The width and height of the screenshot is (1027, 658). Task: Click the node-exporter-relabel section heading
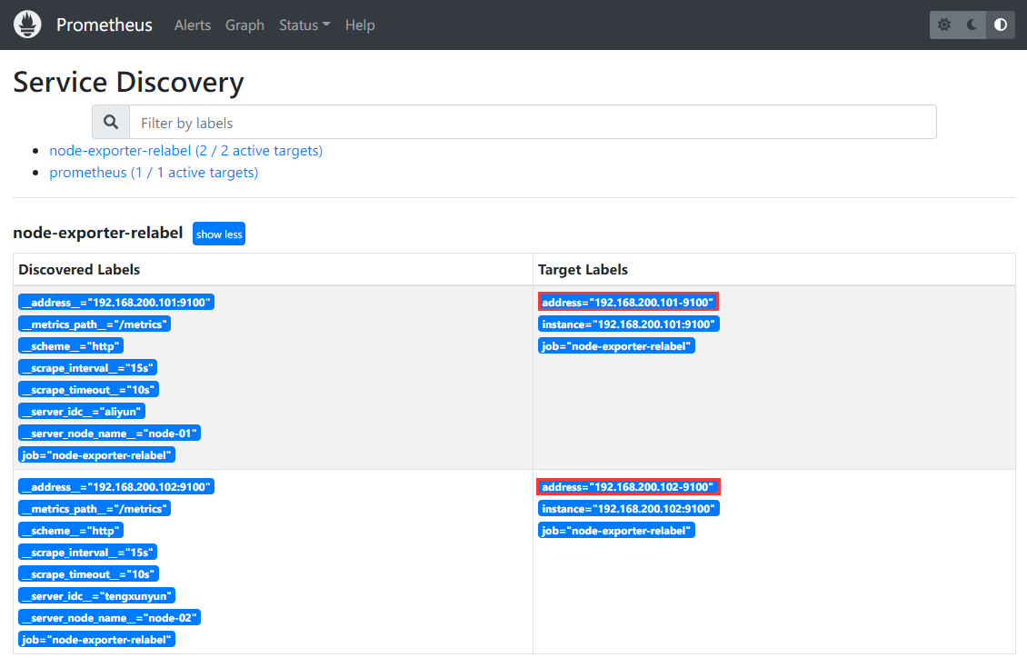[x=98, y=233]
